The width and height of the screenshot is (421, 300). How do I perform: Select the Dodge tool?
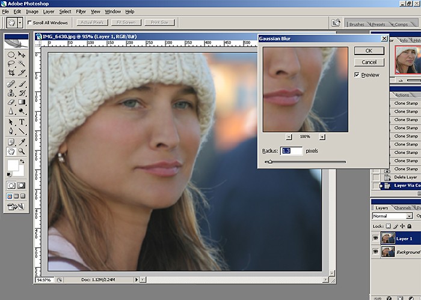[x=22, y=110]
